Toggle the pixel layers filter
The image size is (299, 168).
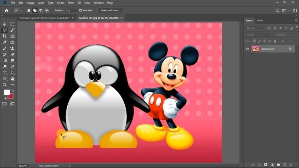tap(269, 28)
